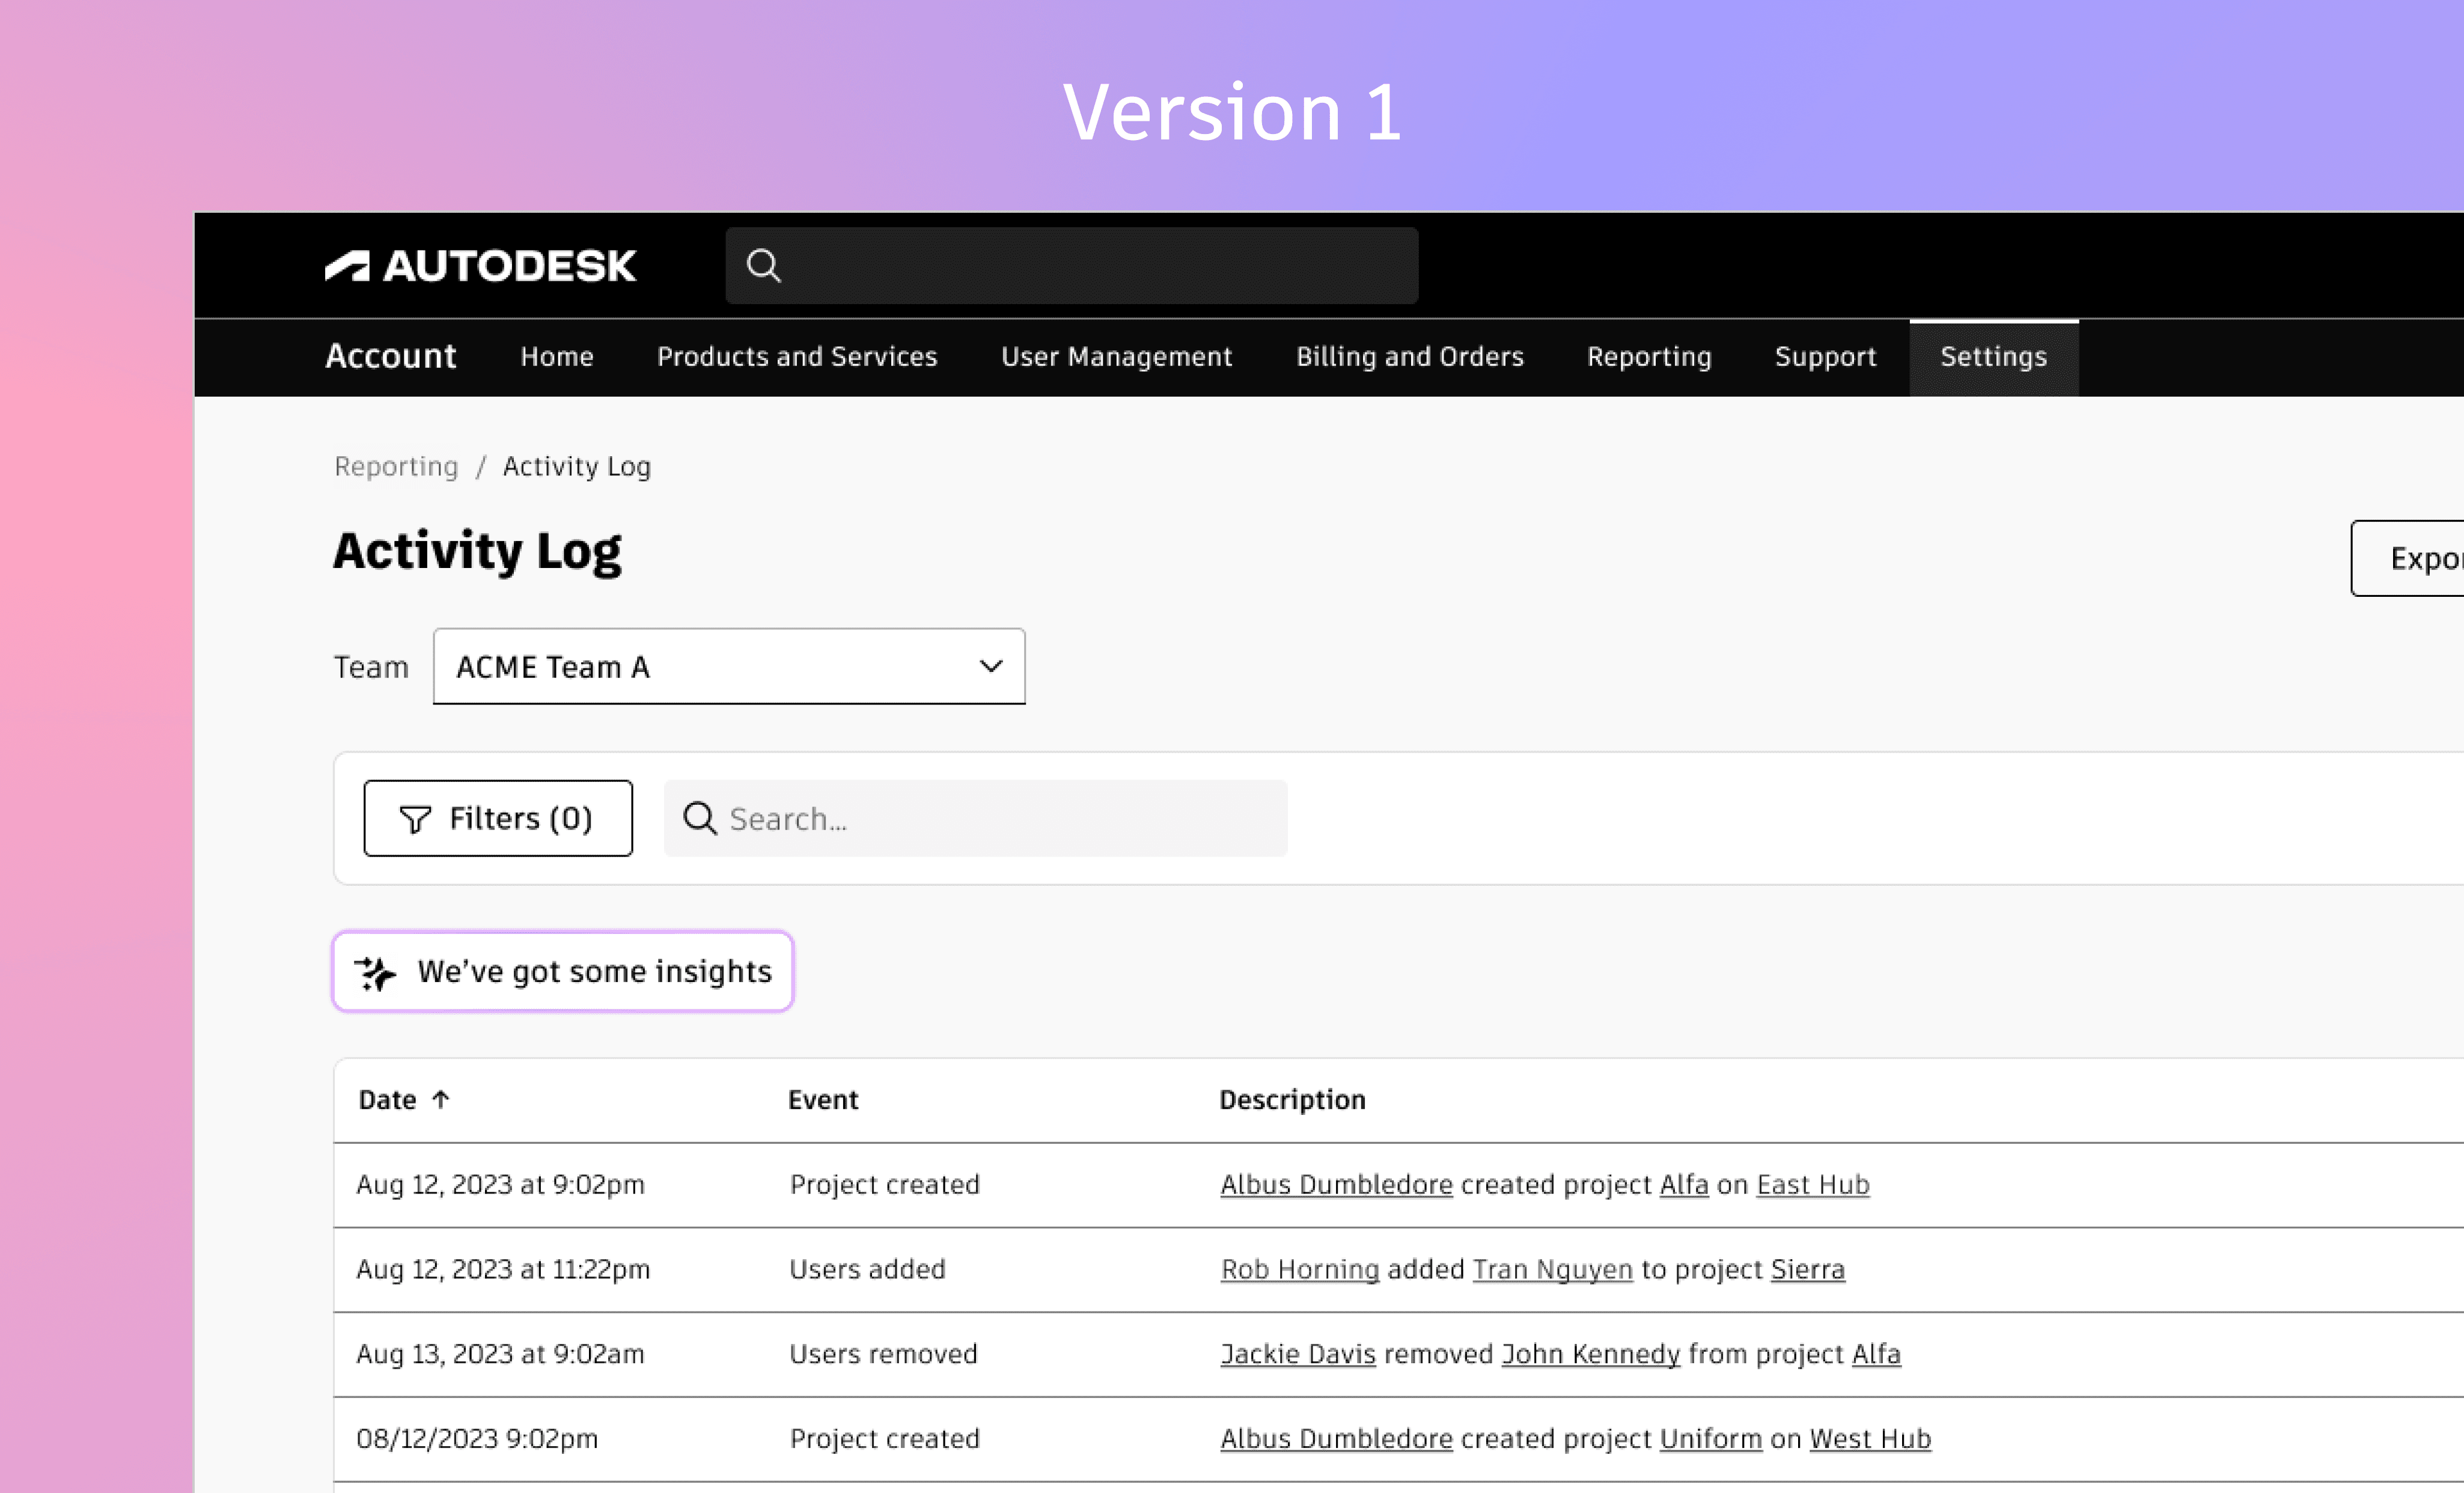Open Billing and Orders menu
Viewport: 2464px width, 1493px height.
(x=1409, y=357)
